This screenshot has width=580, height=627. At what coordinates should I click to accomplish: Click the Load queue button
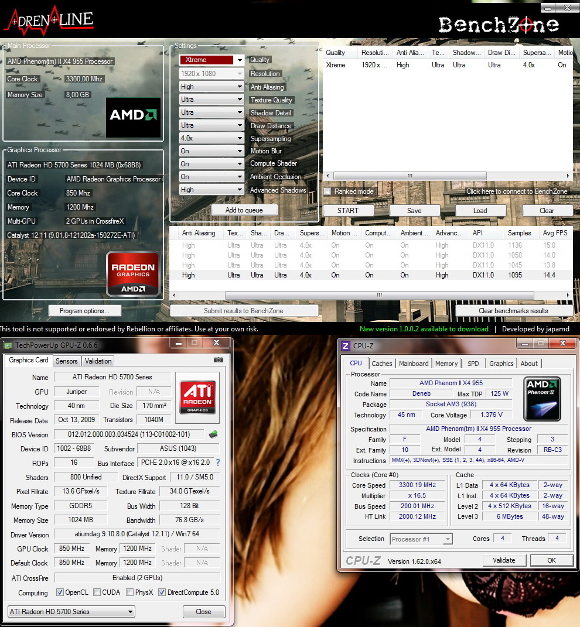click(480, 210)
